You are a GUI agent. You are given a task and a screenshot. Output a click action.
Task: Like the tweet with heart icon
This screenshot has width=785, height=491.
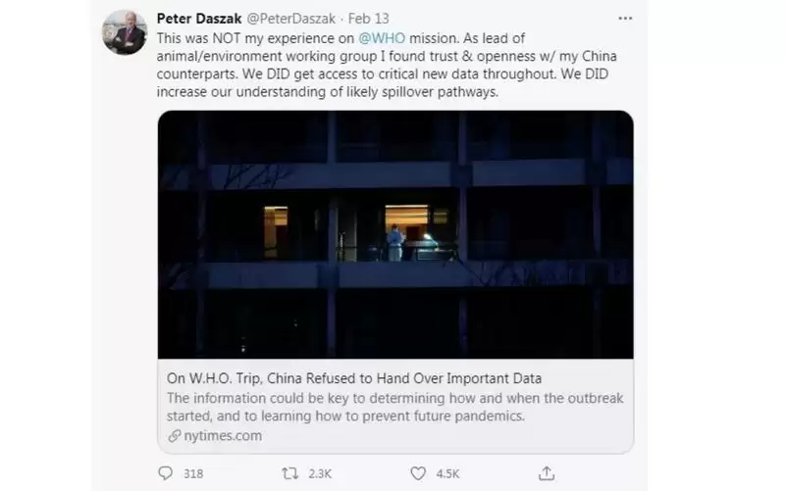(418, 473)
